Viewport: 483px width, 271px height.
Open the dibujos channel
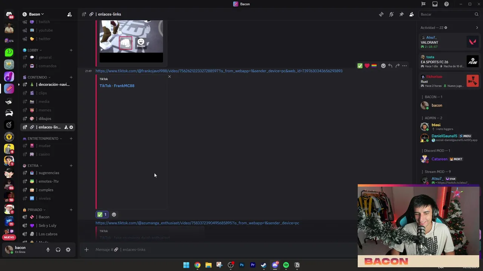[x=48, y=119]
